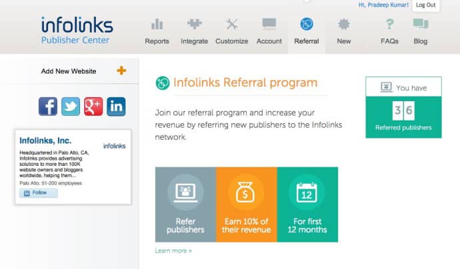Select the Referral tab label
Viewport: 460px width, 269px height.
pos(307,41)
